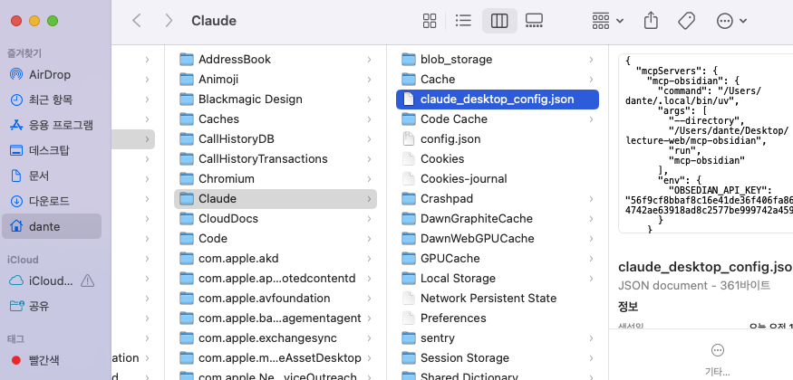Viewport: 793px width, 380px height.
Task: Open 응용 프로그램 in sidebar
Action: 52,125
